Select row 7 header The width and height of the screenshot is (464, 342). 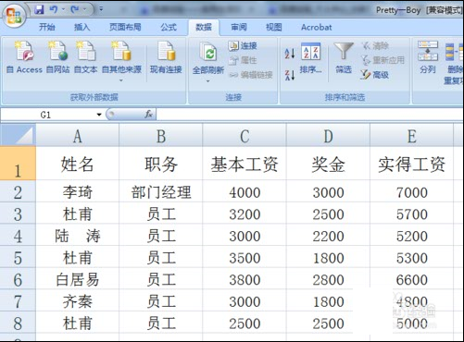point(18,300)
